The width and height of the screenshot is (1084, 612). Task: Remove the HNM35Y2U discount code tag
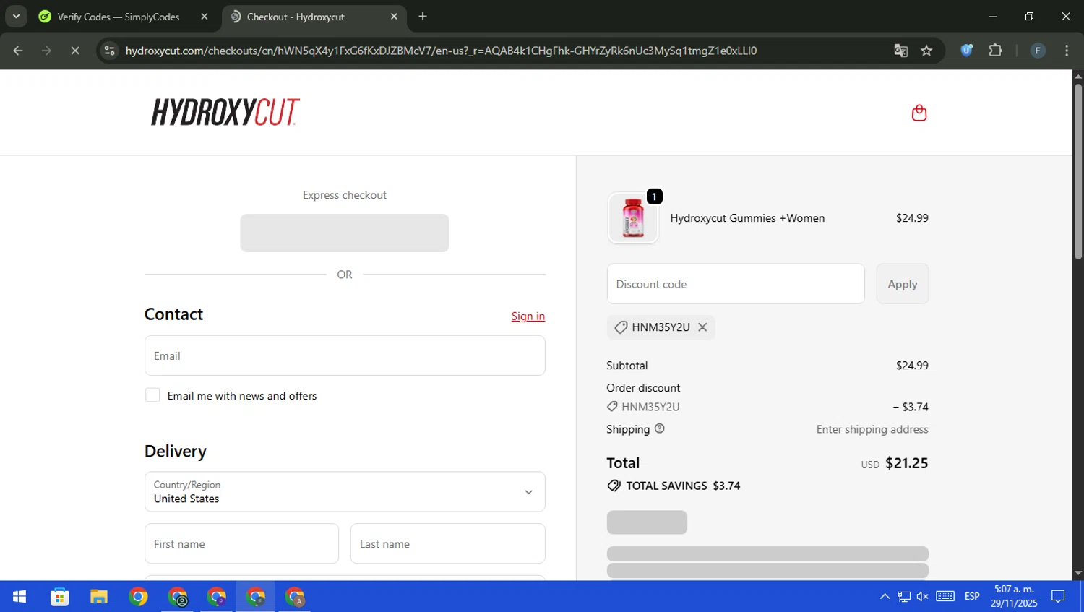(702, 327)
